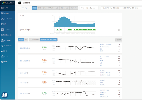
Task: Click help icon beside カバレッジ
Action: point(28,73)
